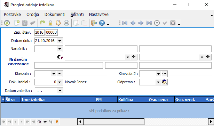214x126 pixels.
Task: Click the Odprema person icon button
Action: [164, 82]
